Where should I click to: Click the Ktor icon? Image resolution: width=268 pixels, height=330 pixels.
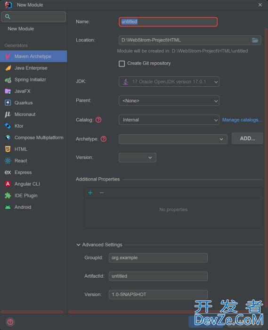coord(8,126)
